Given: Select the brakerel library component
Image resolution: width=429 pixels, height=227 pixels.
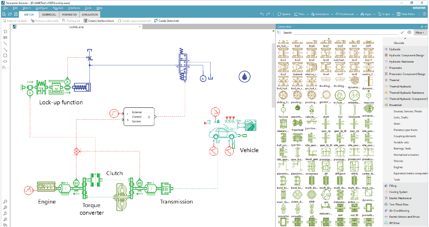Looking at the screenshot, I should [298, 69].
